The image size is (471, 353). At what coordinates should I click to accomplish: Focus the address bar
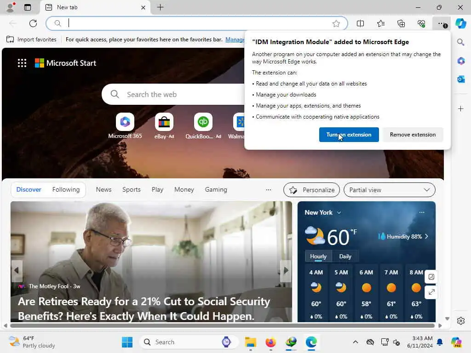pos(197,23)
